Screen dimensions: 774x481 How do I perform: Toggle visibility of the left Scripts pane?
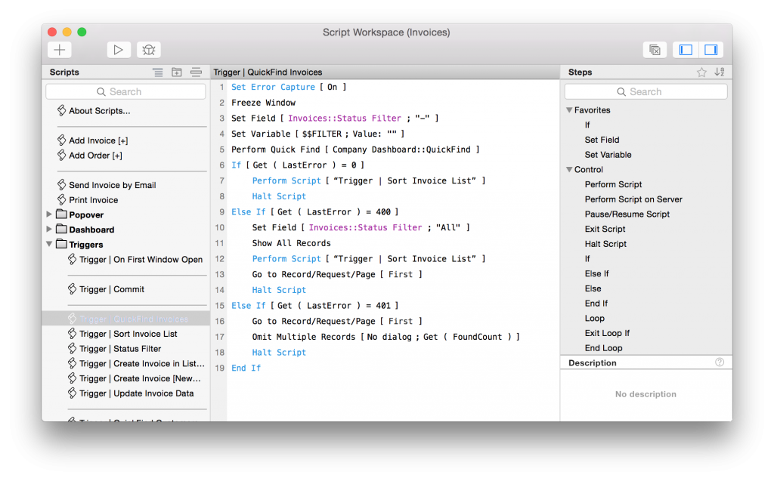point(686,49)
